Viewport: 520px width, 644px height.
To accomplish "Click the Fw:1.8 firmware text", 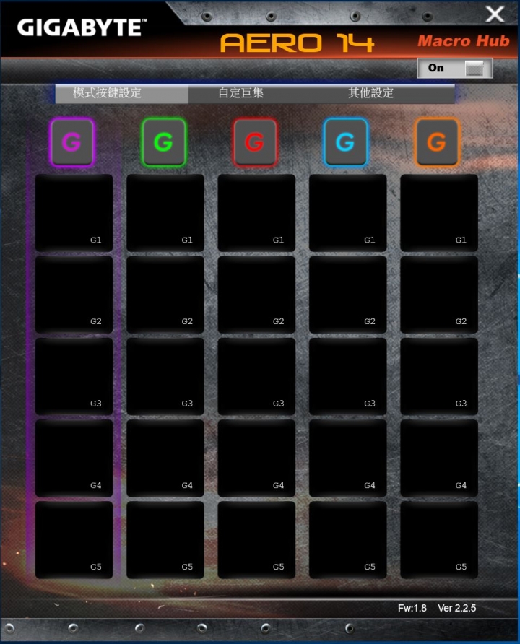I will 412,608.
